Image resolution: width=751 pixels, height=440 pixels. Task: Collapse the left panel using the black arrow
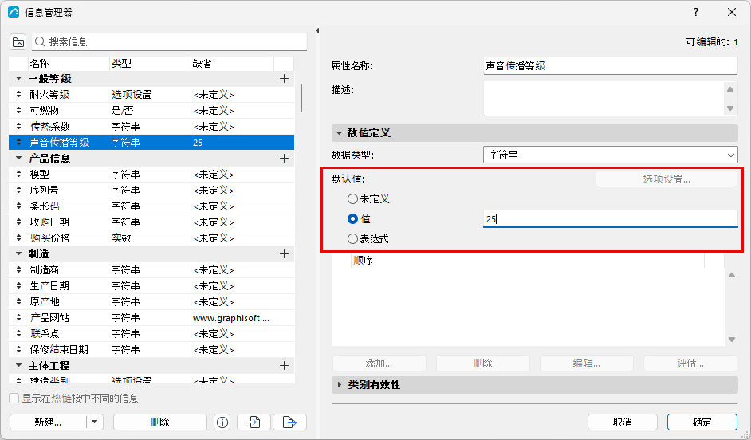pos(317,30)
